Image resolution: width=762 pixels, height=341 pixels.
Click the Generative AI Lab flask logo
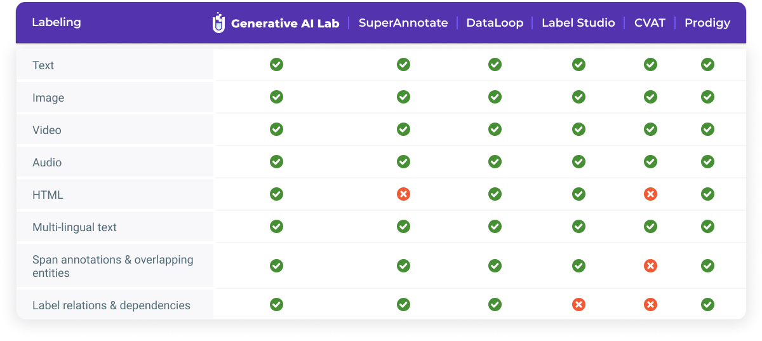[x=218, y=22]
